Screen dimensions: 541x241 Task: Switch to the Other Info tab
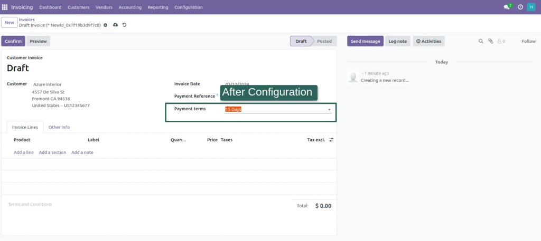59,127
